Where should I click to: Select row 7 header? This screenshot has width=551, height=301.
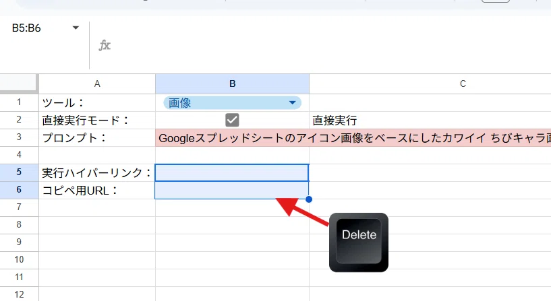(x=19, y=207)
